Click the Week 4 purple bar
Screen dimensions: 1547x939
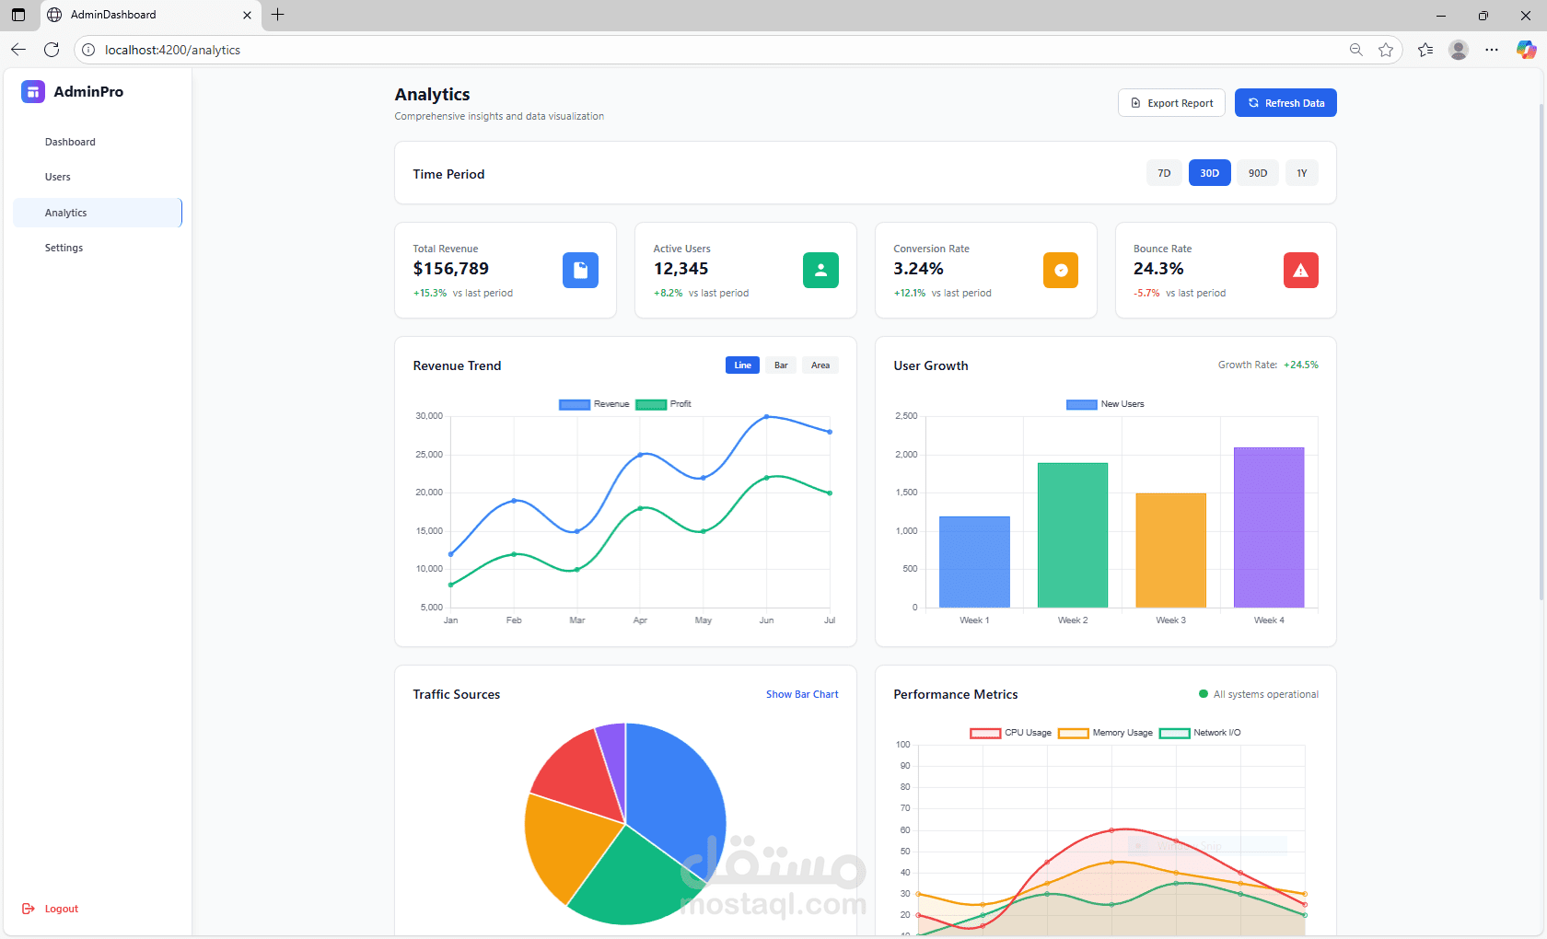[1269, 527]
